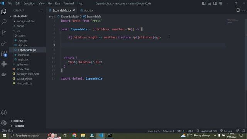
Task: Open the Run and Debug view
Action: tap(4, 43)
